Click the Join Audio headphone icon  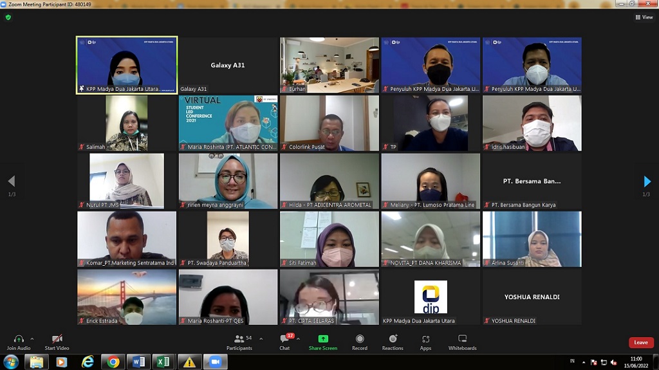18,339
